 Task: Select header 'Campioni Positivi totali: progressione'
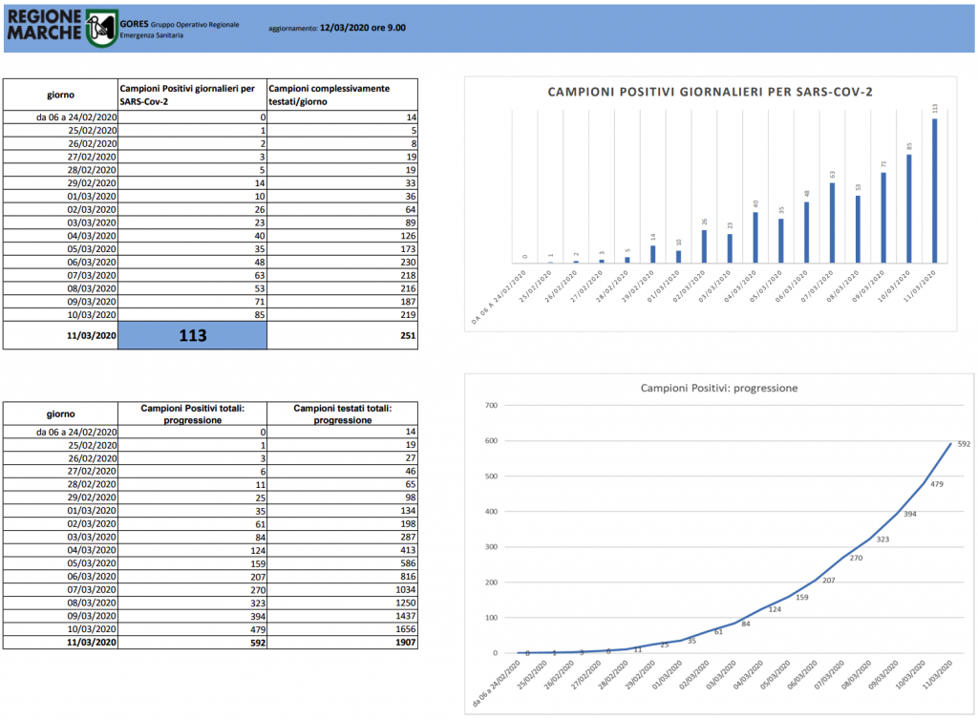[193, 413]
